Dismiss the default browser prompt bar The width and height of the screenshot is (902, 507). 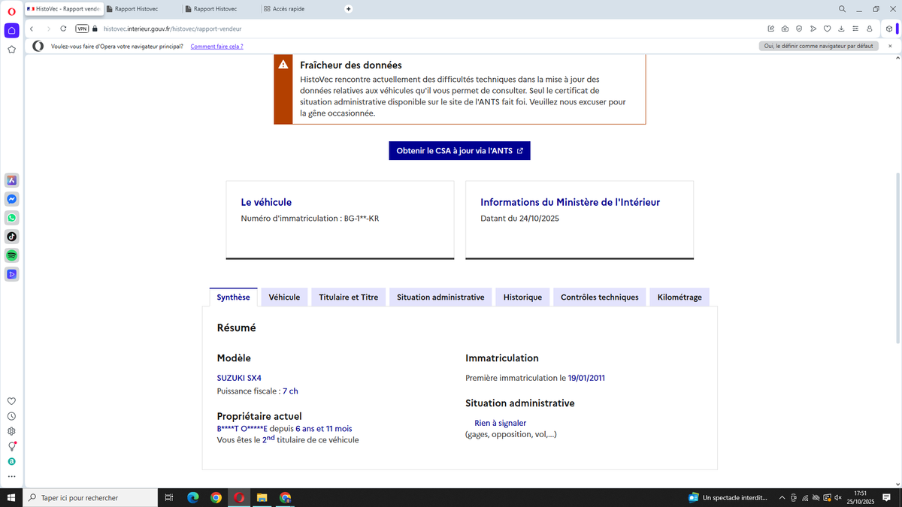click(x=891, y=46)
